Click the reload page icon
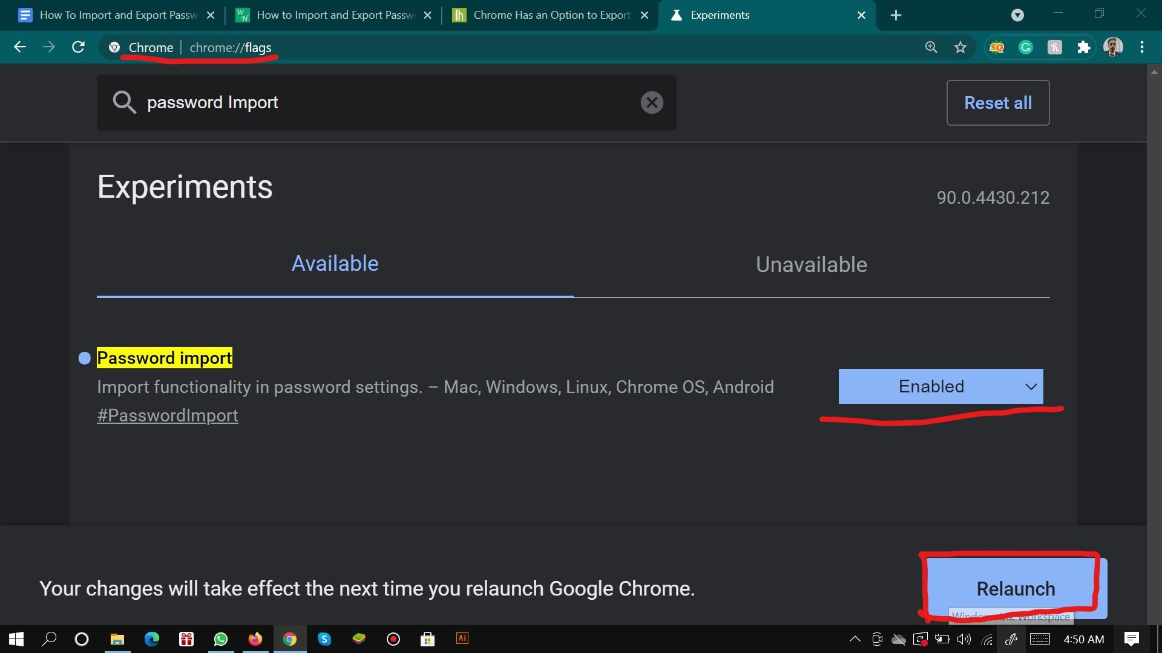 point(78,47)
